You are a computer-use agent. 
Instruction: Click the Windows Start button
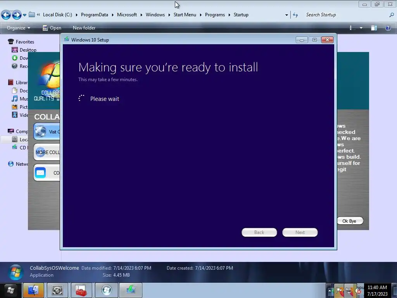pos(11,290)
